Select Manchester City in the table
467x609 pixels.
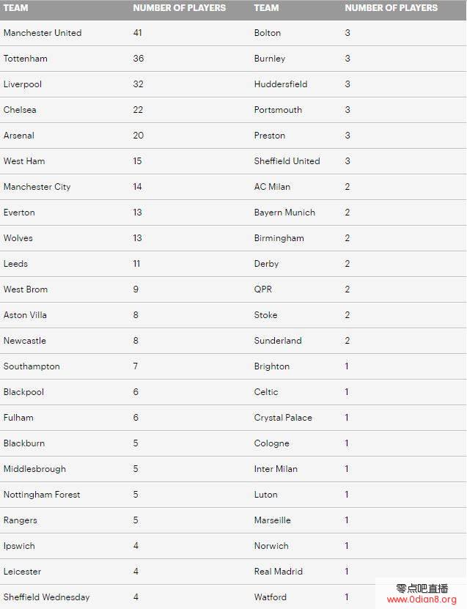coord(37,187)
